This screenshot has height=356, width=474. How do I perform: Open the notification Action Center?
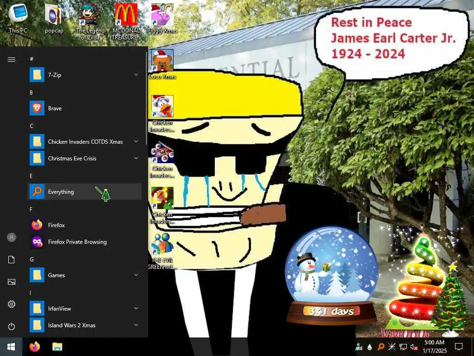(x=459, y=347)
